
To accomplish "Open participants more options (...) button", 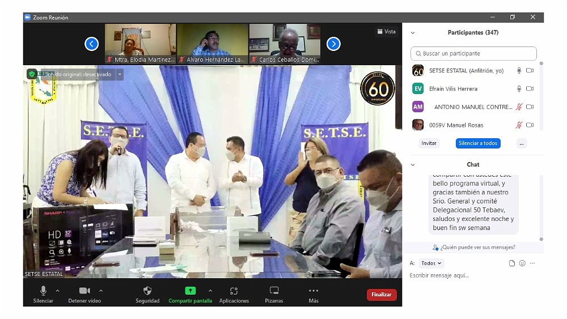I will tap(522, 143).
